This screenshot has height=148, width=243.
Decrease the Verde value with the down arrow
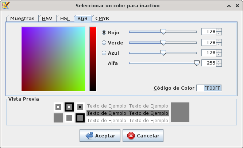pos(219,44)
